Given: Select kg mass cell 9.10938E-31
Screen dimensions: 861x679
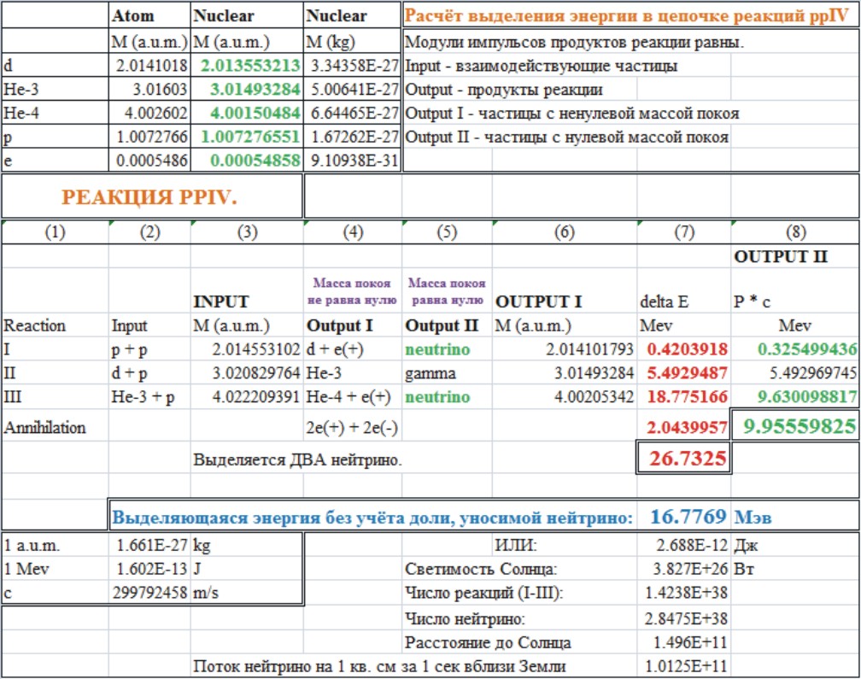Looking at the screenshot, I should (x=353, y=161).
